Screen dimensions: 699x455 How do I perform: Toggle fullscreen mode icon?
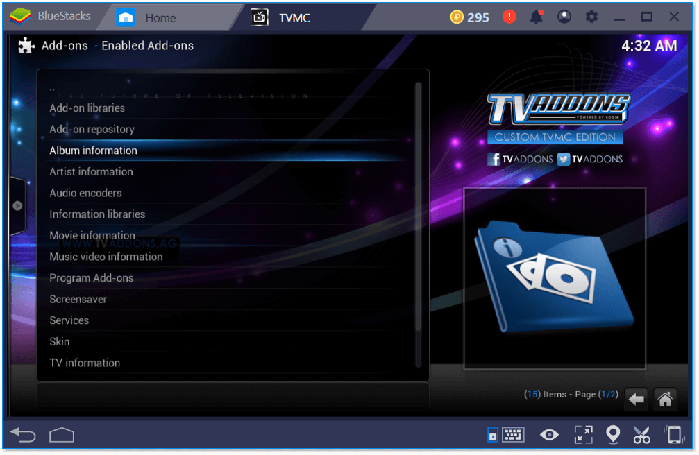[x=584, y=434]
